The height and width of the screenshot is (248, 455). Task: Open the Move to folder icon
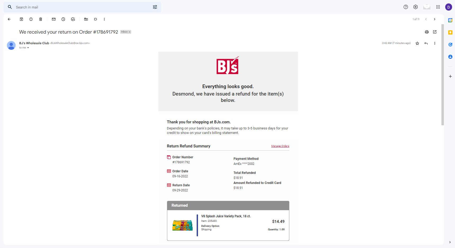pyautogui.click(x=86, y=19)
